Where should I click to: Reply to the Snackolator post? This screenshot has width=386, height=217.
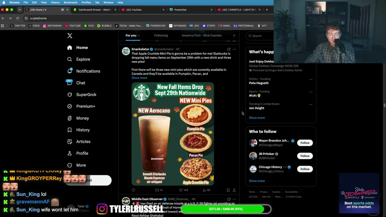[x=134, y=190]
